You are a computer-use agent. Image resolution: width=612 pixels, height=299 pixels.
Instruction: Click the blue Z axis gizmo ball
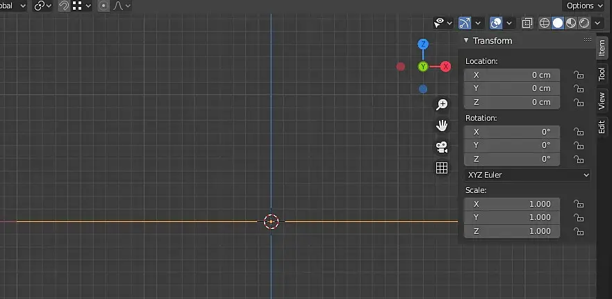click(x=423, y=44)
